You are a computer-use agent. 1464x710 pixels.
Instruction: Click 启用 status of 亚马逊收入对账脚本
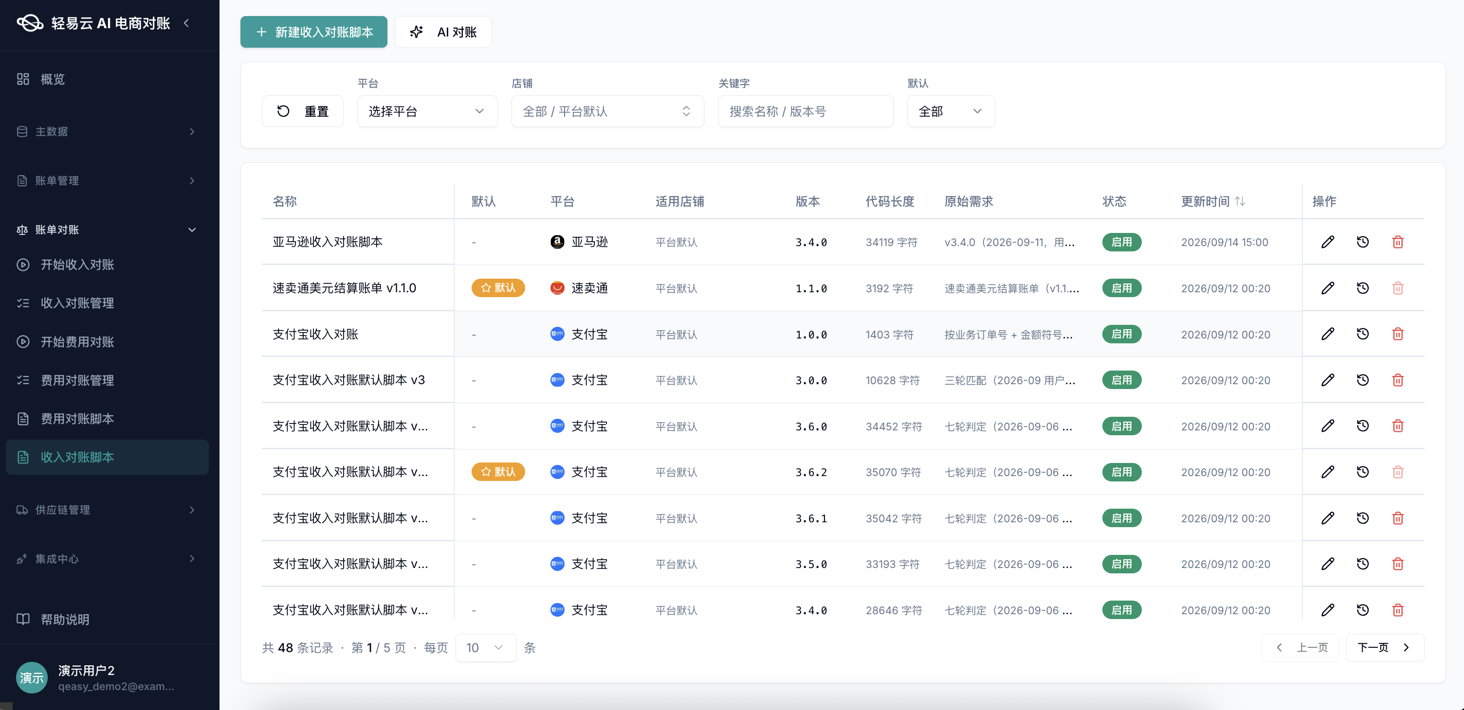point(1121,242)
